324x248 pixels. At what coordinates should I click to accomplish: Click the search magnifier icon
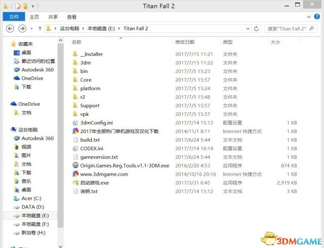[311, 28]
